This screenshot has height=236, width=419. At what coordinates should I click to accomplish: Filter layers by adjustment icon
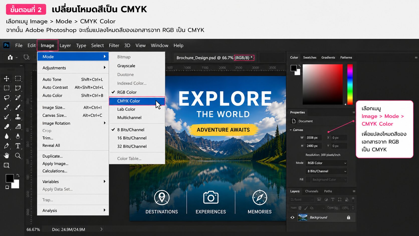coord(326,200)
